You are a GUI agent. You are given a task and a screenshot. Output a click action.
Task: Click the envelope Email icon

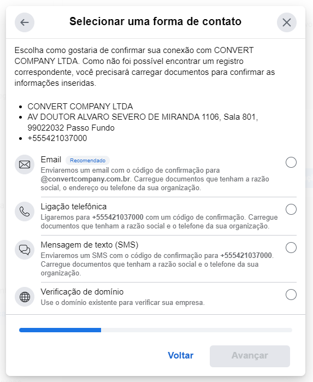click(25, 164)
